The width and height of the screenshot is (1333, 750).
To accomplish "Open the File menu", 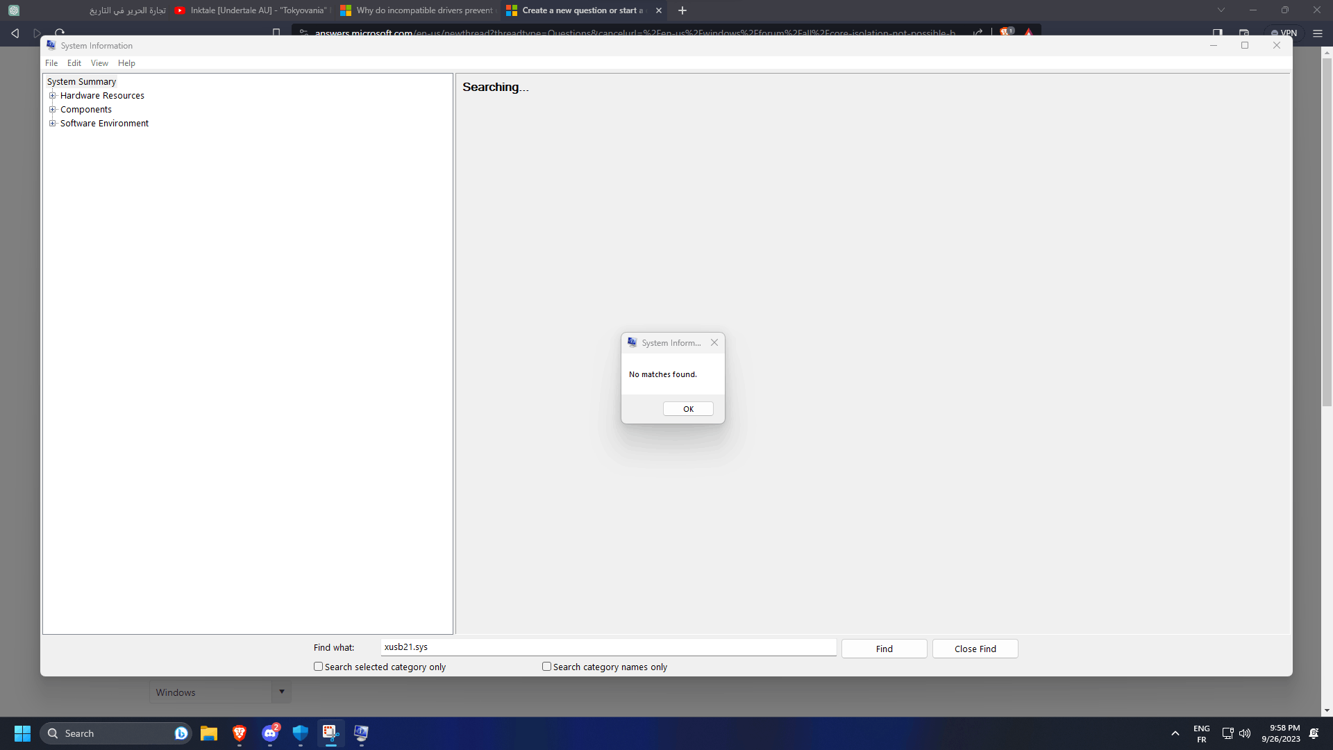I will [x=51, y=63].
